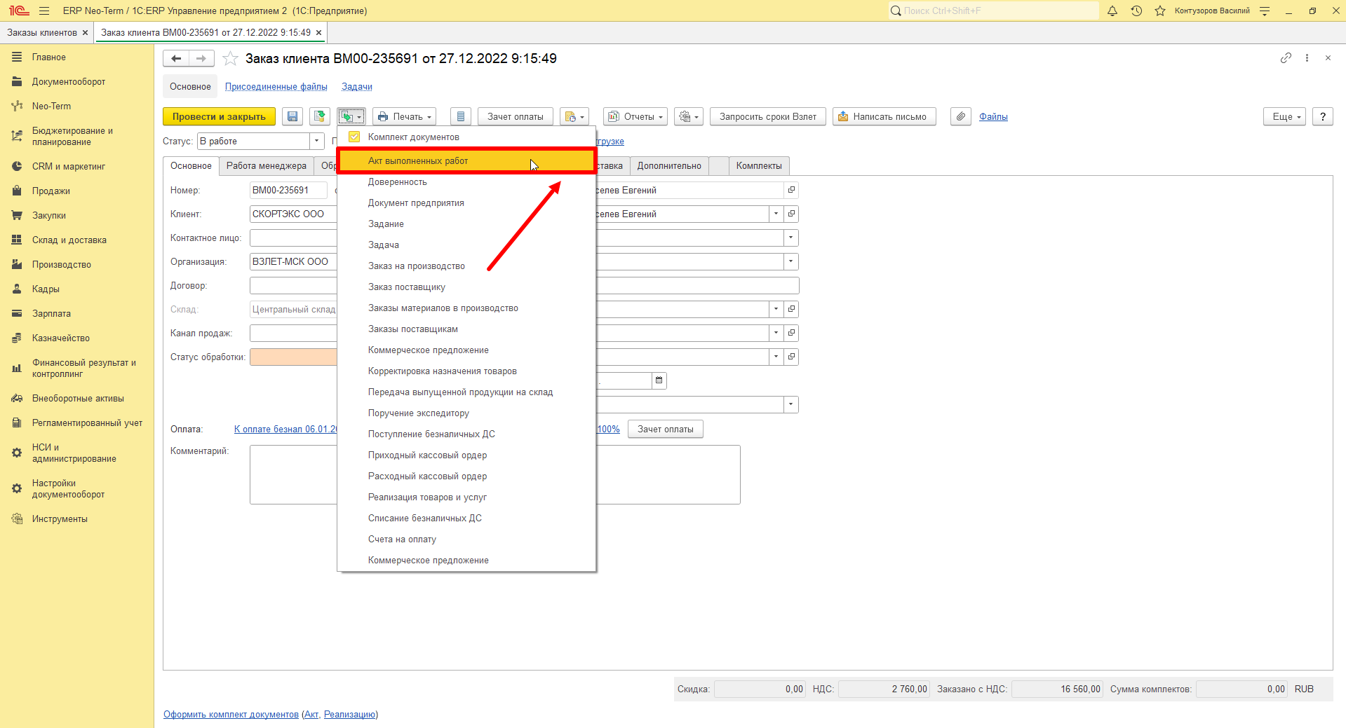Switch to Заказы клиентов window tab
This screenshot has width=1346, height=728.
point(42,33)
